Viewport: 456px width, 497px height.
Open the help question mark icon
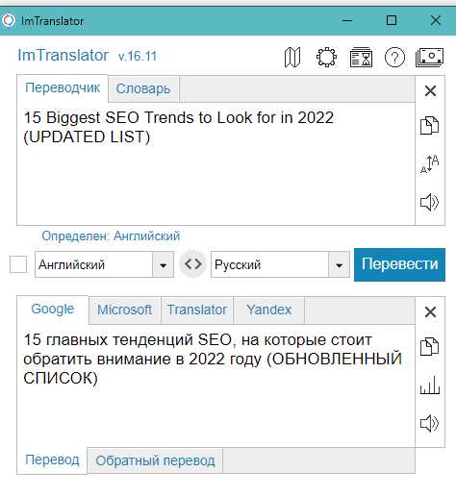pyautogui.click(x=394, y=58)
